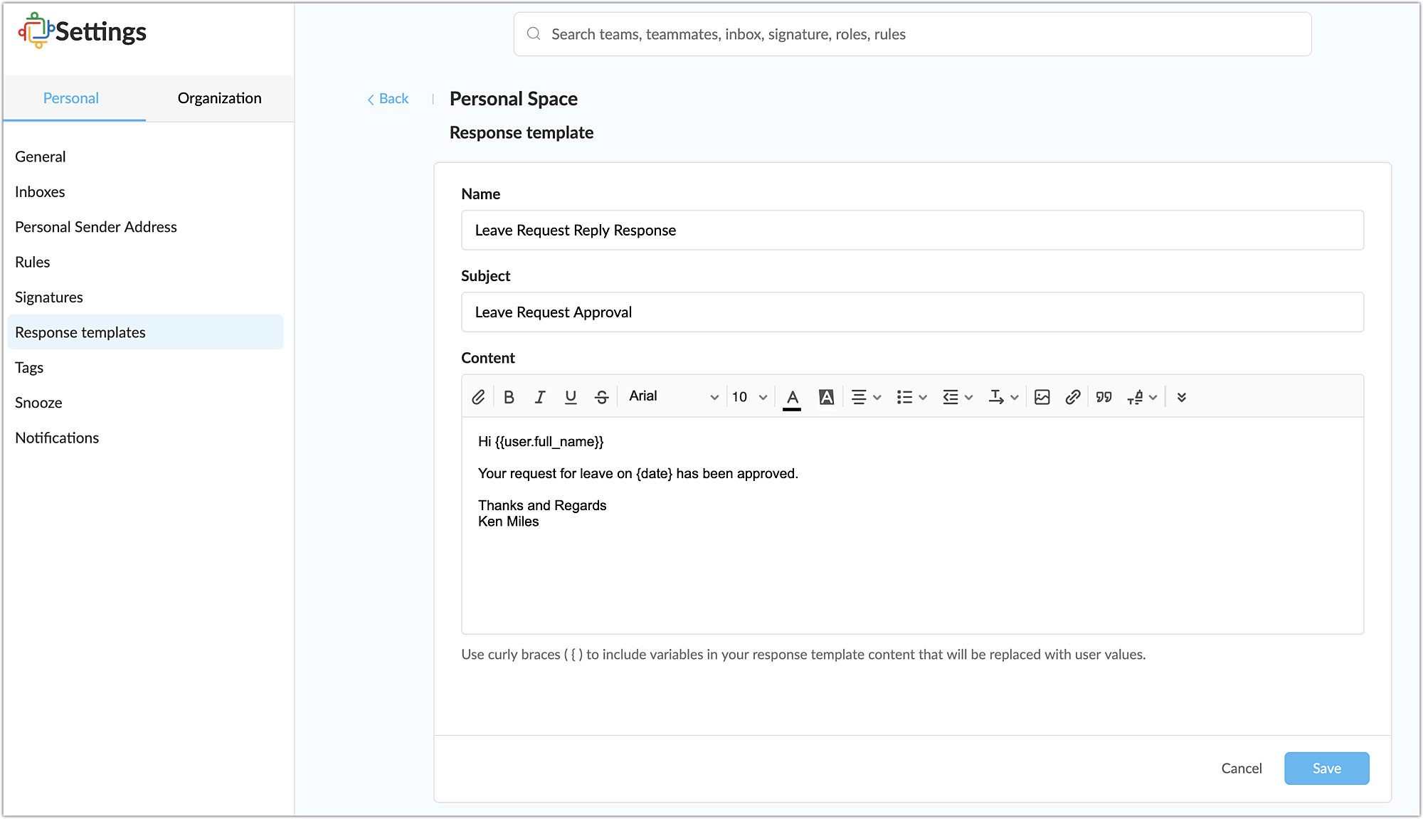This screenshot has height=819, width=1423.
Task: Apply strikethrough formatting
Action: (602, 397)
